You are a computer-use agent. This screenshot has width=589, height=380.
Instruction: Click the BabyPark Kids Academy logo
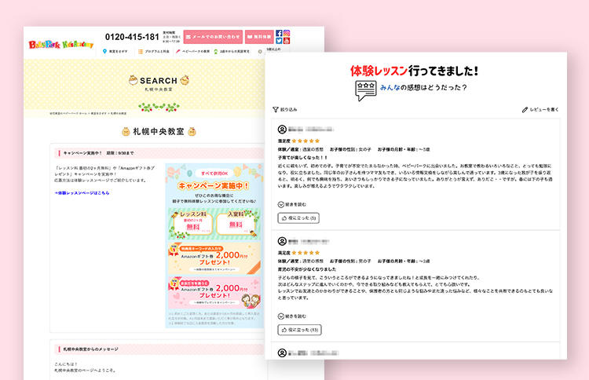coord(60,44)
